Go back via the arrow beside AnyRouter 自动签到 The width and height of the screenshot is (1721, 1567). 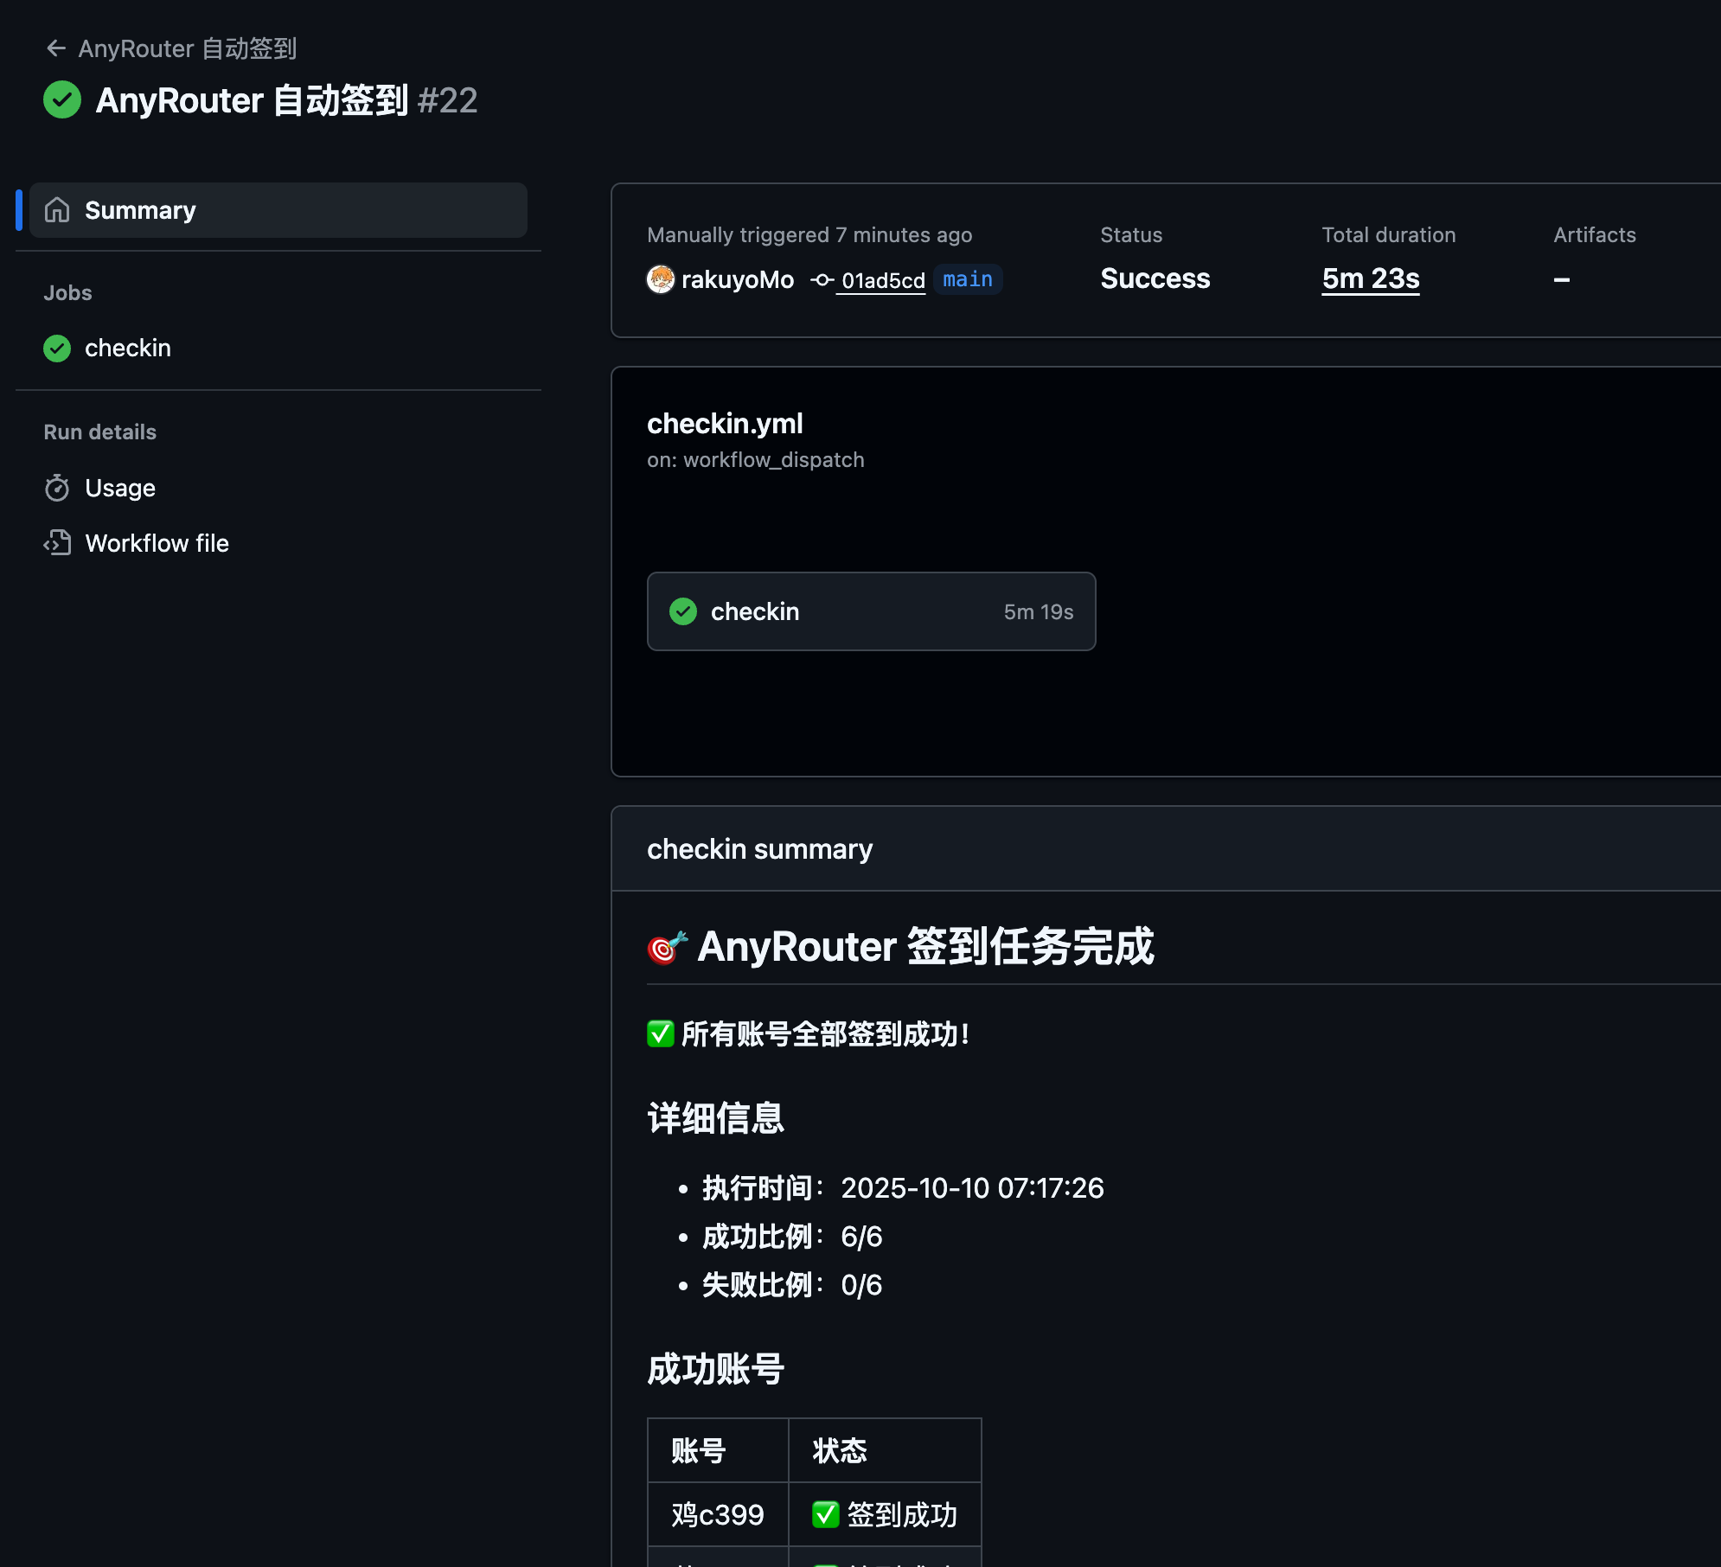click(56, 48)
